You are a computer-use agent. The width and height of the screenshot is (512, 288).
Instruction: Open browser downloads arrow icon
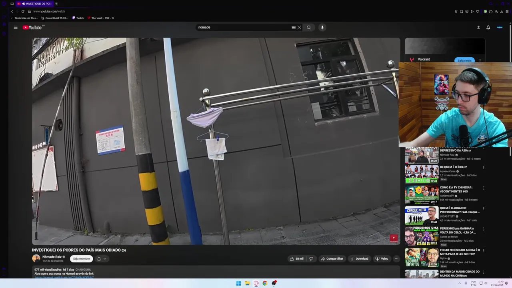click(x=502, y=11)
